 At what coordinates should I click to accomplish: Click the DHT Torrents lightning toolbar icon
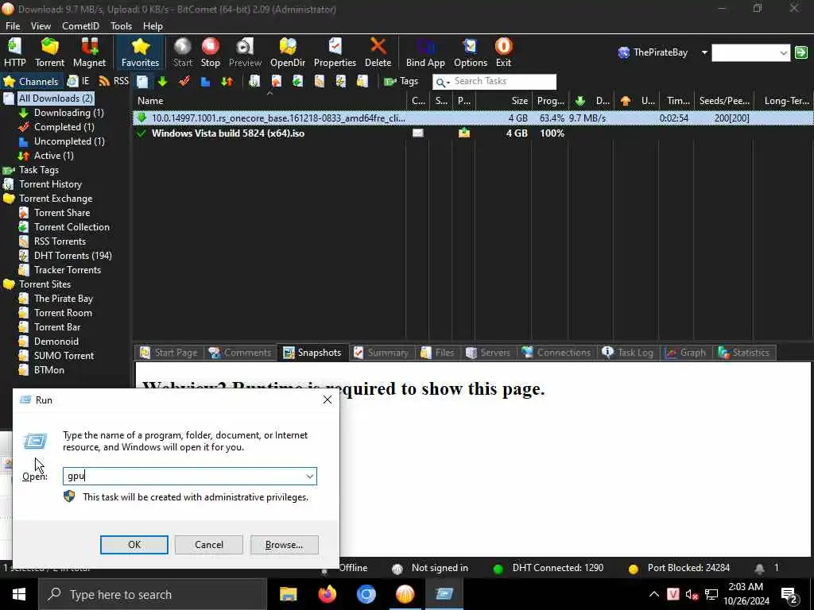340,82
